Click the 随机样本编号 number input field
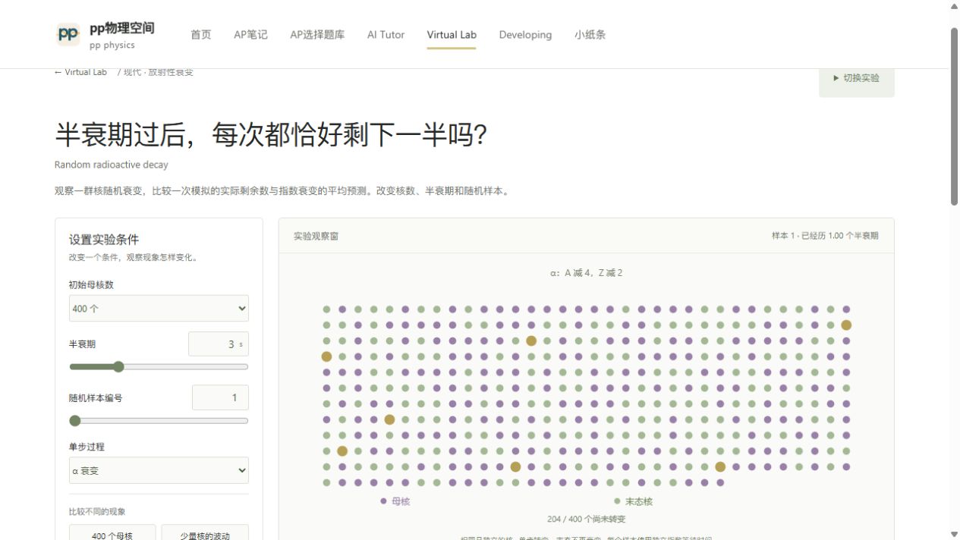Viewport: 960px width, 540px height. 220,397
